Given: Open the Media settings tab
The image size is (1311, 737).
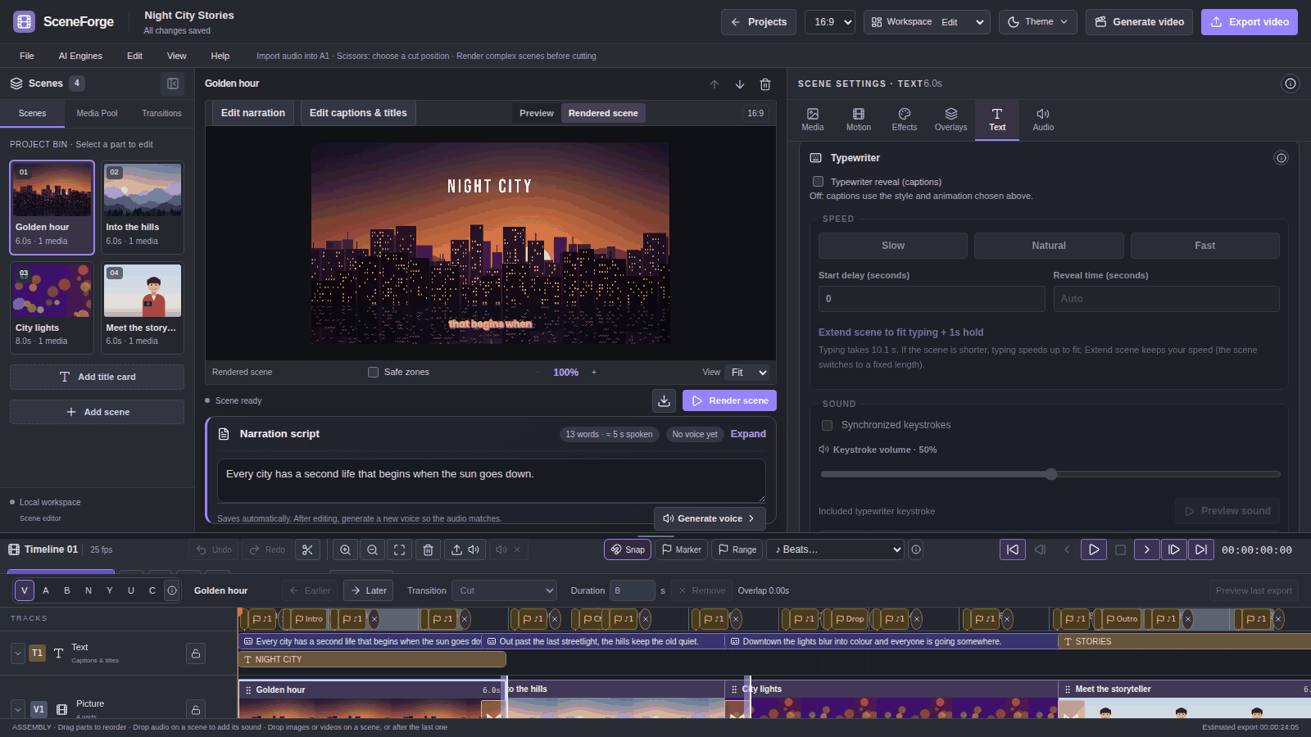Looking at the screenshot, I should (813, 120).
